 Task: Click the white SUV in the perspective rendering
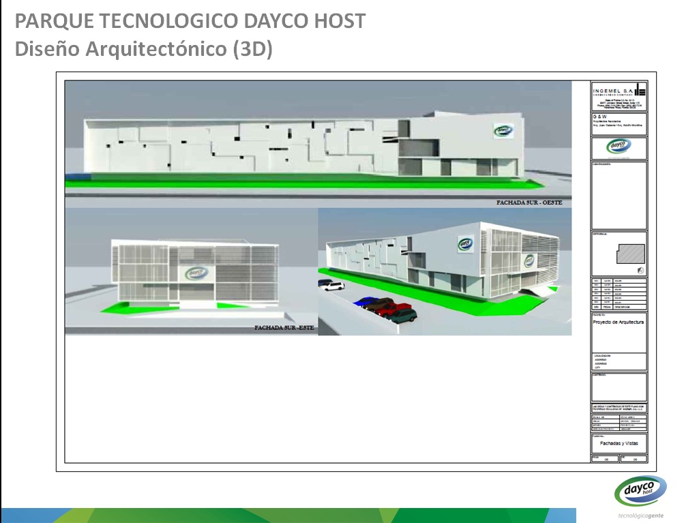tap(332, 286)
